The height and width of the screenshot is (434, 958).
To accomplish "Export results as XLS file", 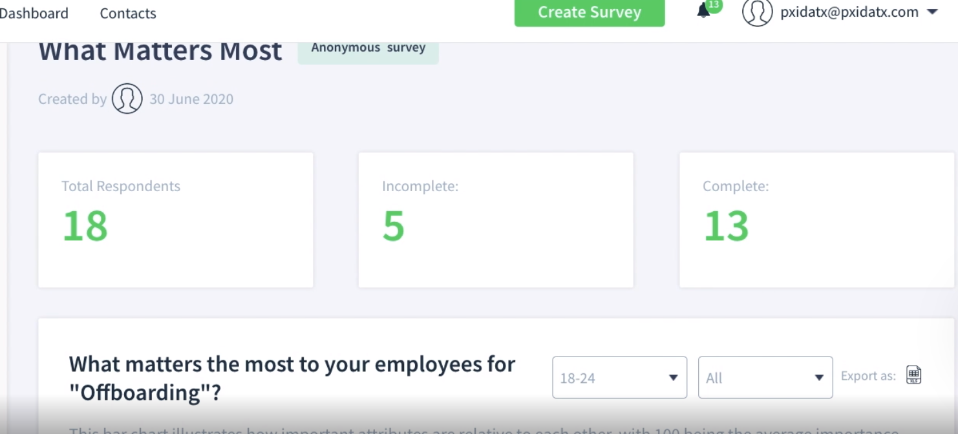I will [913, 375].
